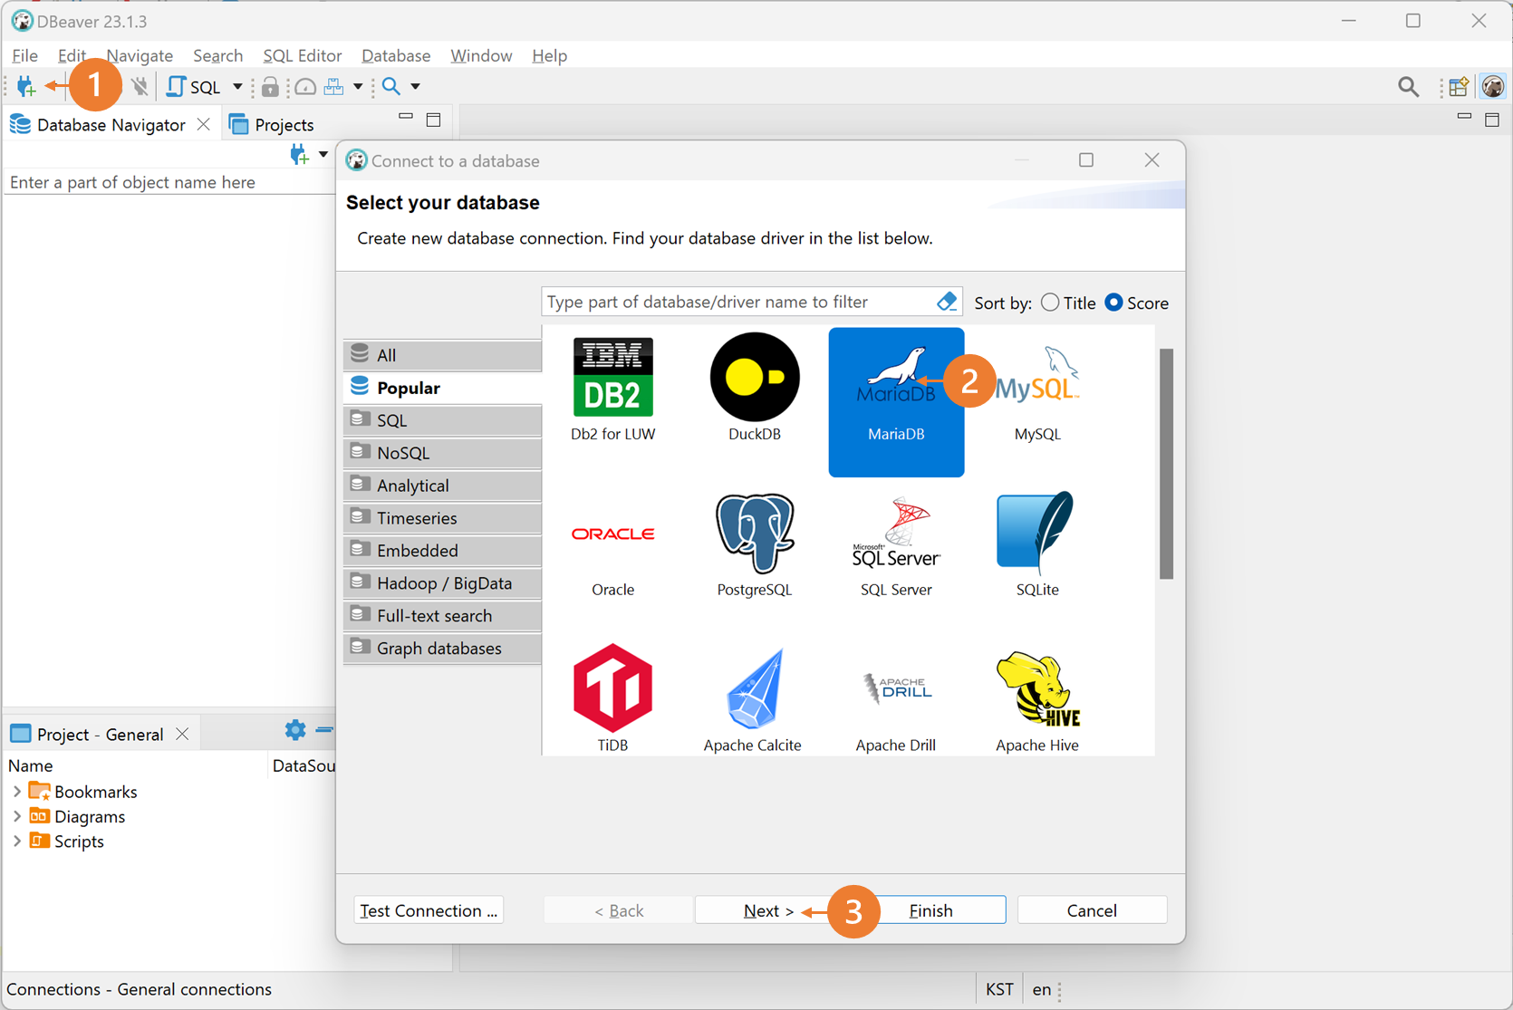
Task: Select the Embedded database category
Action: click(442, 551)
